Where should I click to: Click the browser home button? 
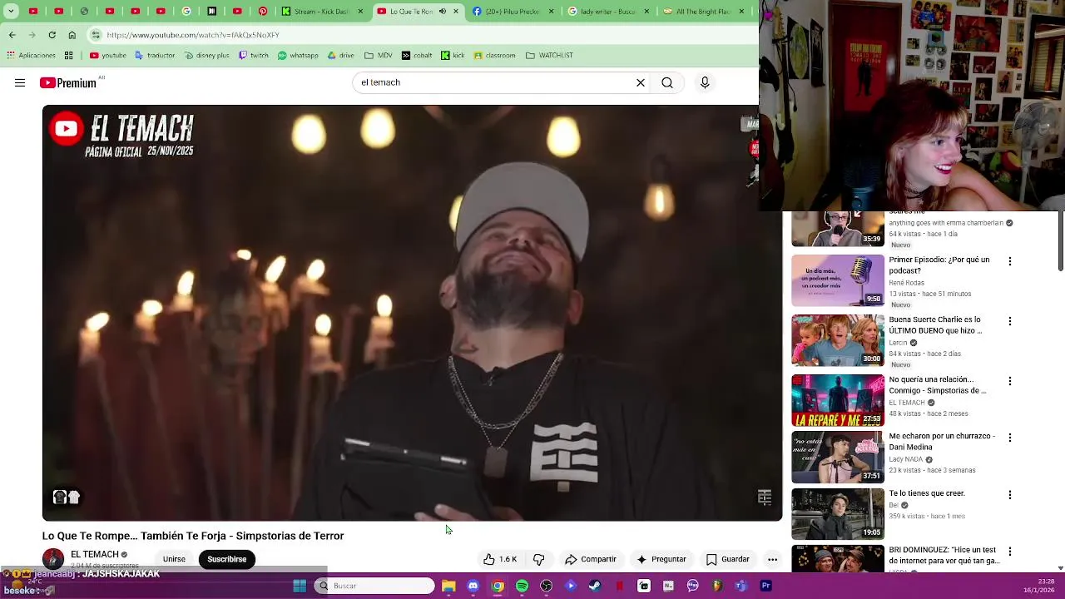click(x=72, y=35)
